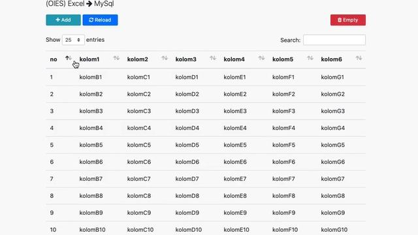Screen dimensions: 418x235
Task: Select cell kolomF7
Action: 283,179
